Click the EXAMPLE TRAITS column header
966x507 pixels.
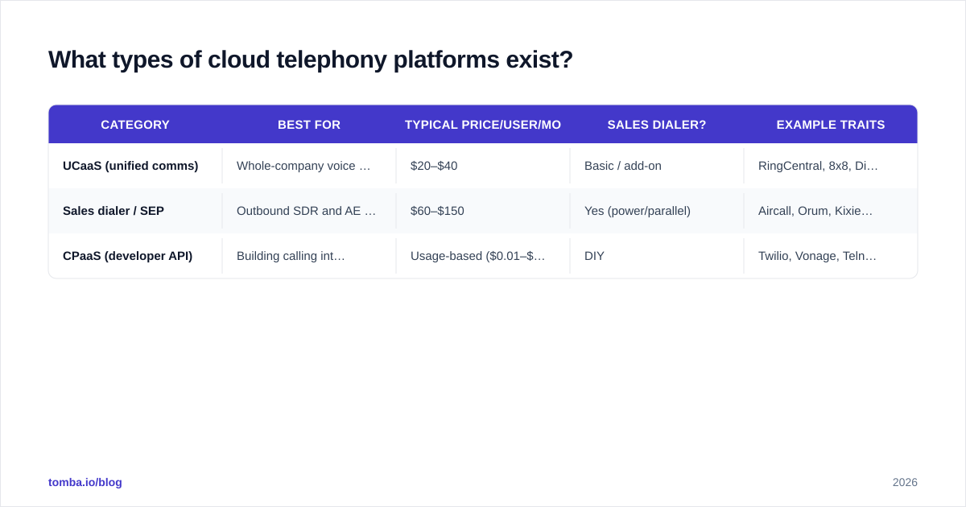[x=831, y=125]
